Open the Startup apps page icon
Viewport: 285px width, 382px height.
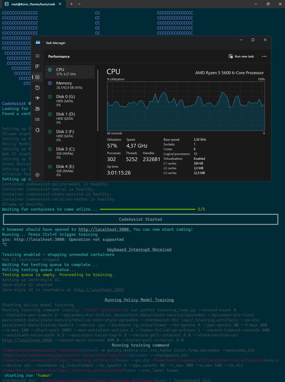coord(38,98)
